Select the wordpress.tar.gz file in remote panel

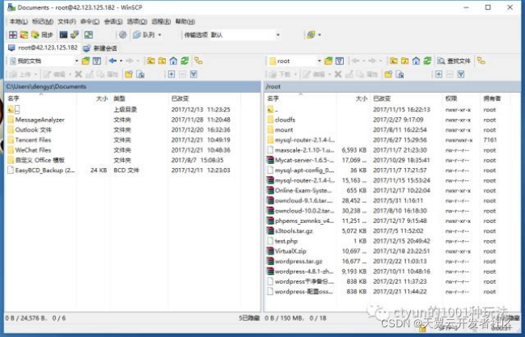click(298, 261)
